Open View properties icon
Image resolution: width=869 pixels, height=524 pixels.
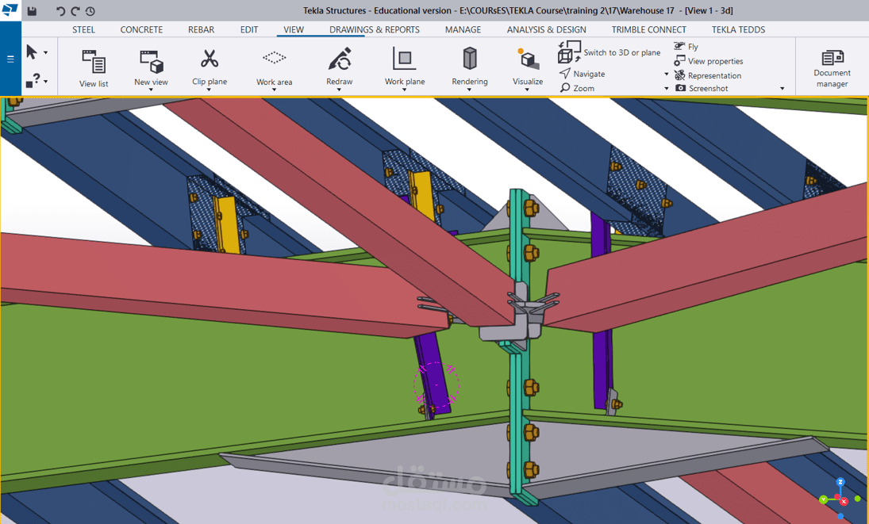679,61
